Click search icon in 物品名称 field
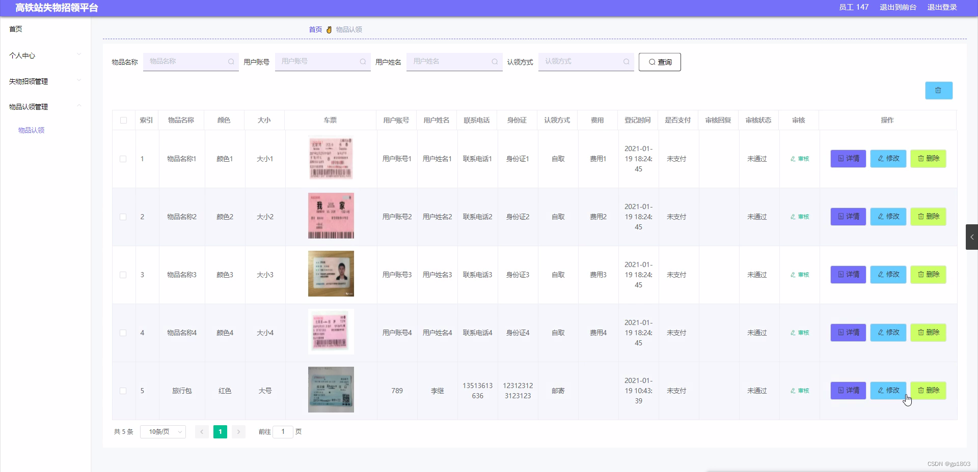 click(231, 62)
